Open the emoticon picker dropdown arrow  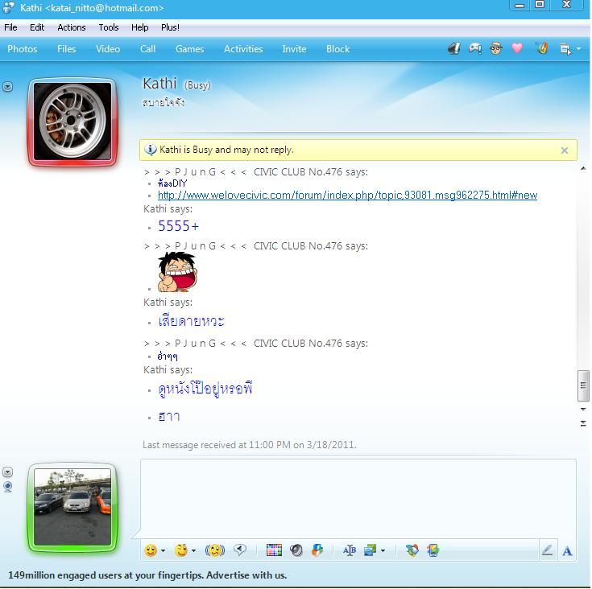click(x=163, y=551)
